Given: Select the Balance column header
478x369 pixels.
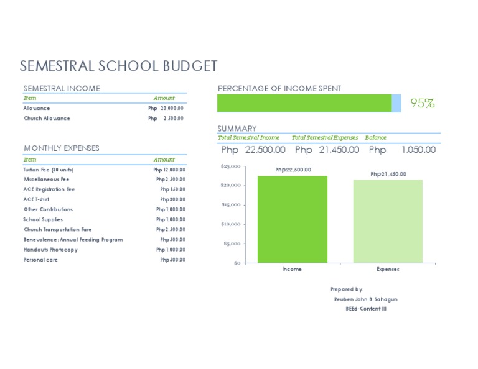Looking at the screenshot, I should tap(375, 138).
